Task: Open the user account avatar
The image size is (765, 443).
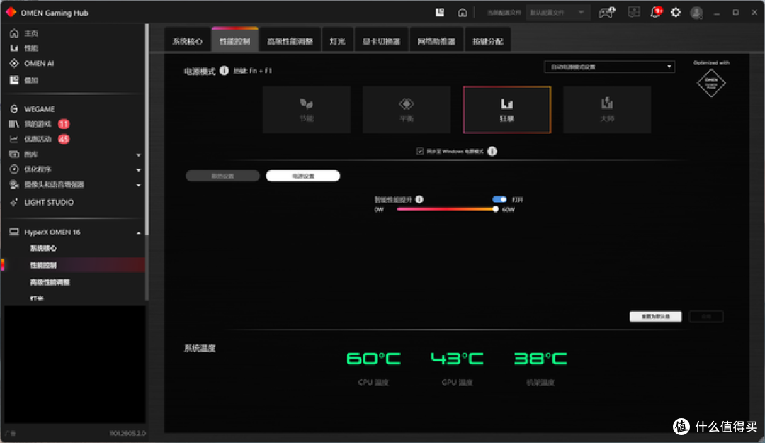Action: pos(697,13)
